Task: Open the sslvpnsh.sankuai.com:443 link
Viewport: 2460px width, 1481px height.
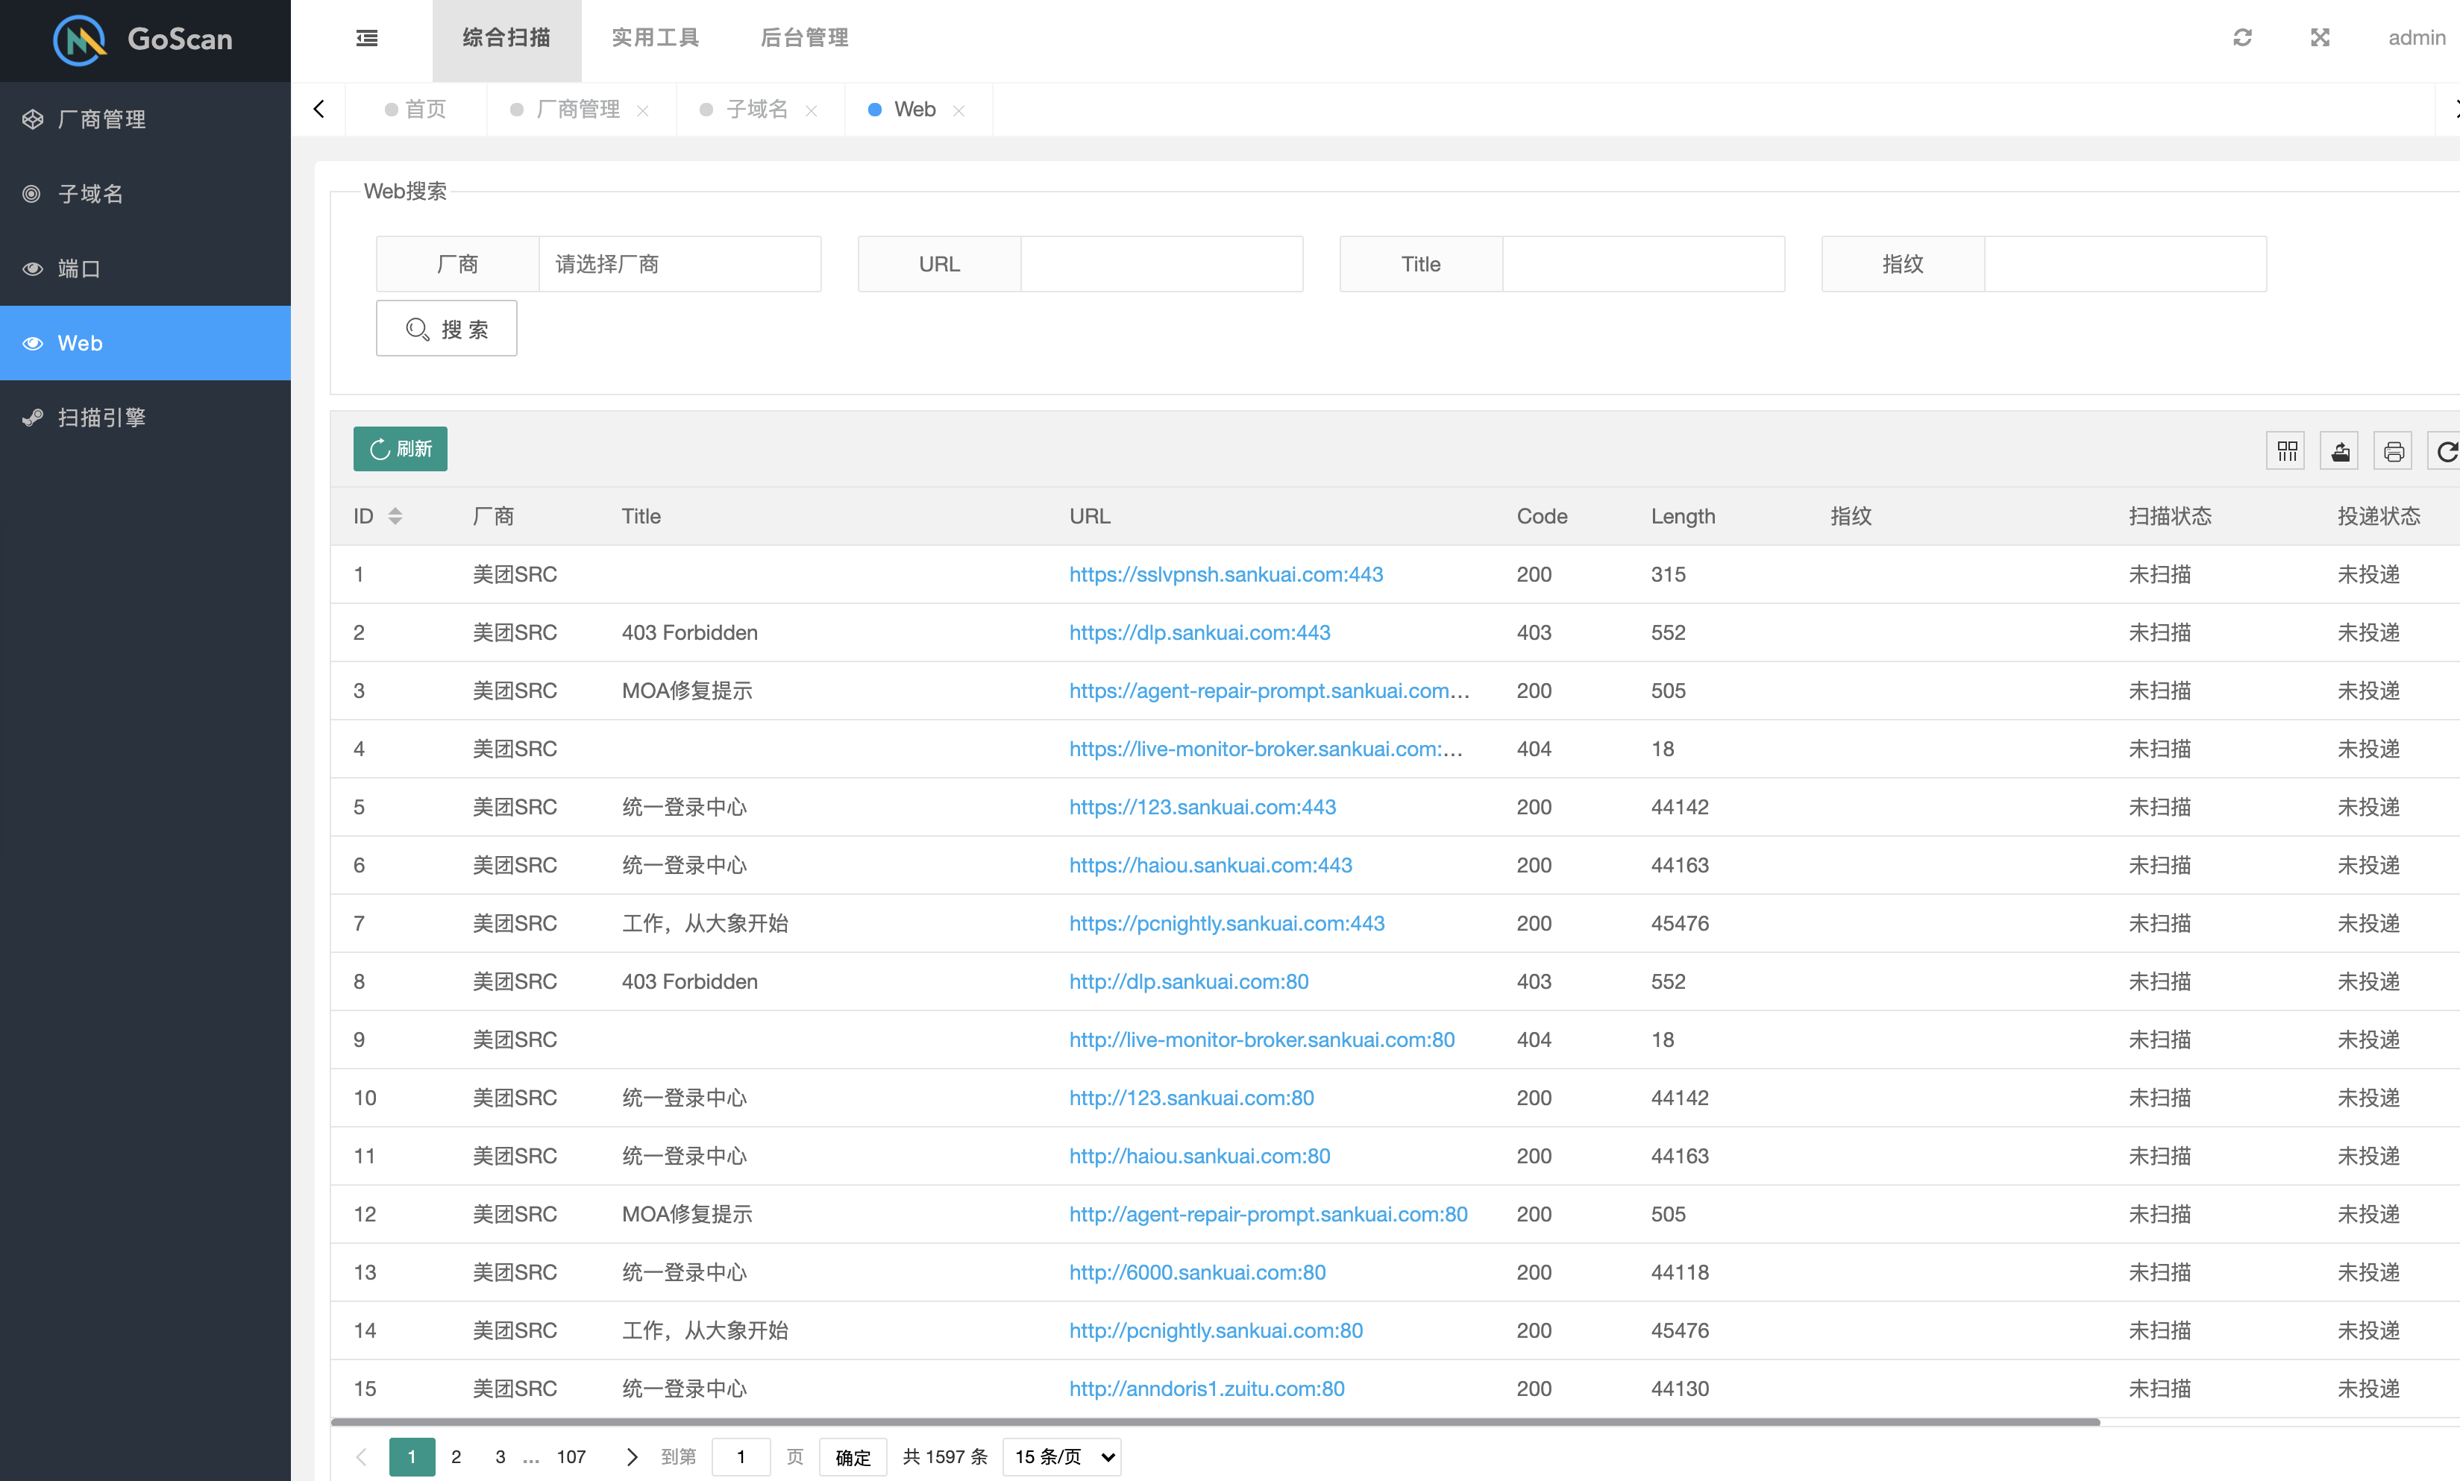Action: tap(1226, 574)
